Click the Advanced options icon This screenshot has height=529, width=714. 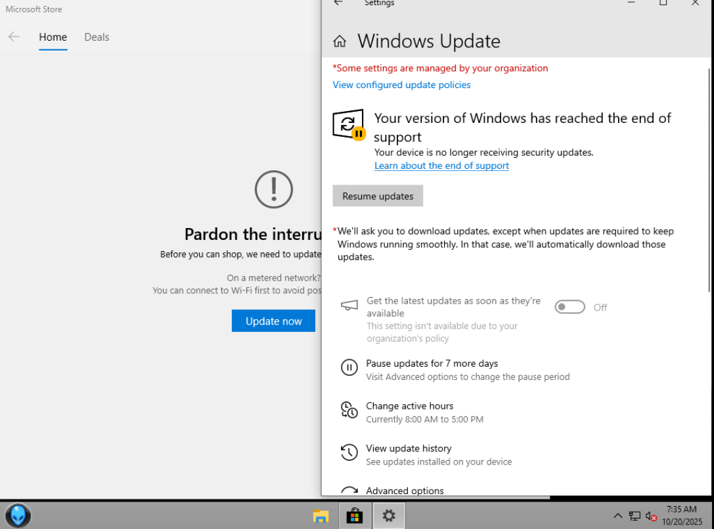(349, 491)
